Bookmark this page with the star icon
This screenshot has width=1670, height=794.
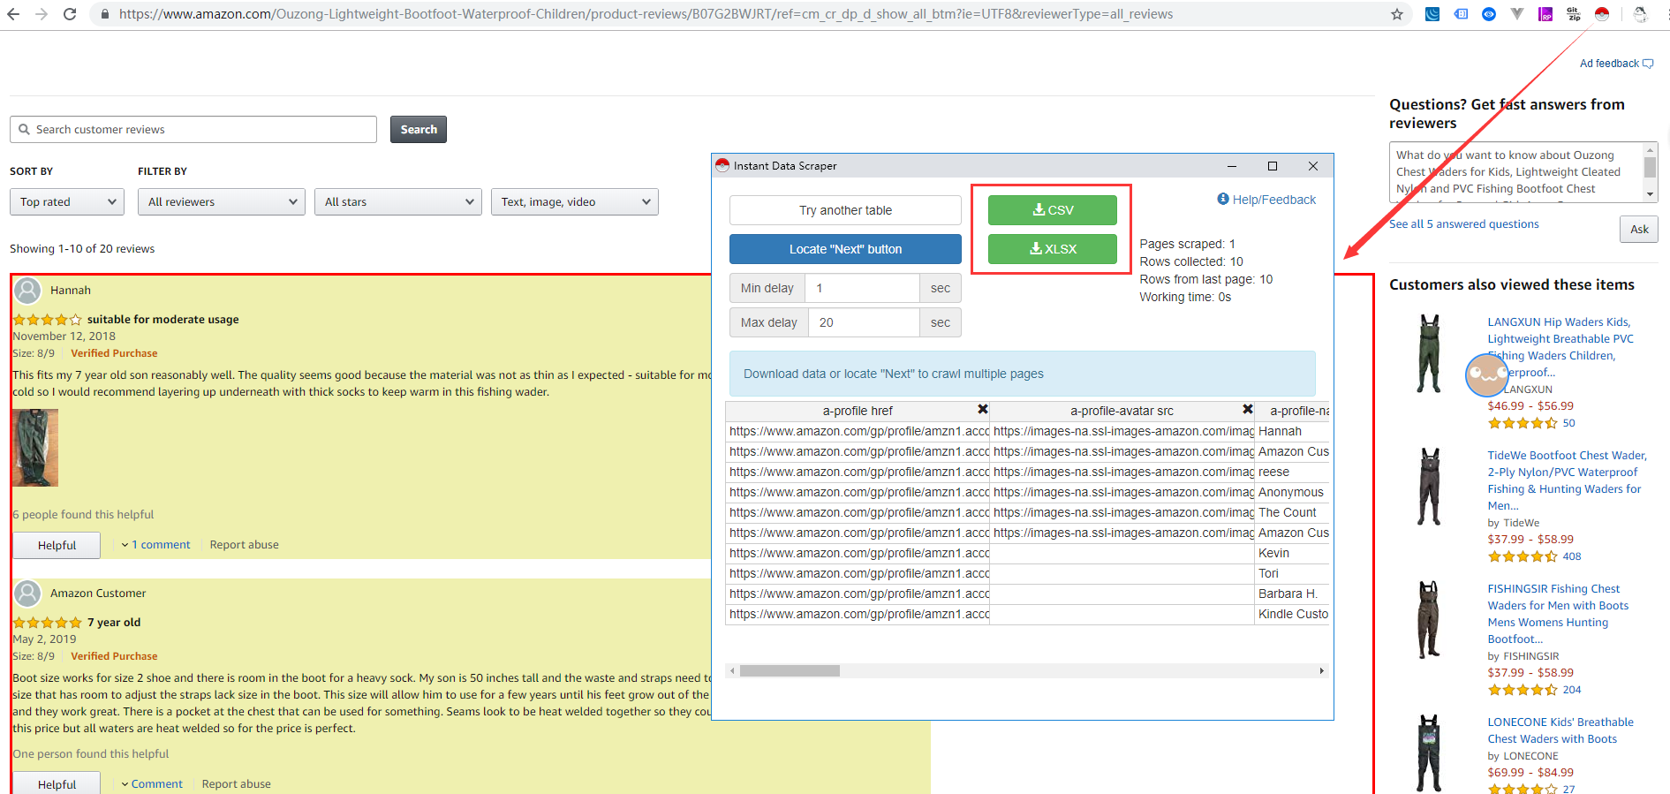pos(1396,14)
